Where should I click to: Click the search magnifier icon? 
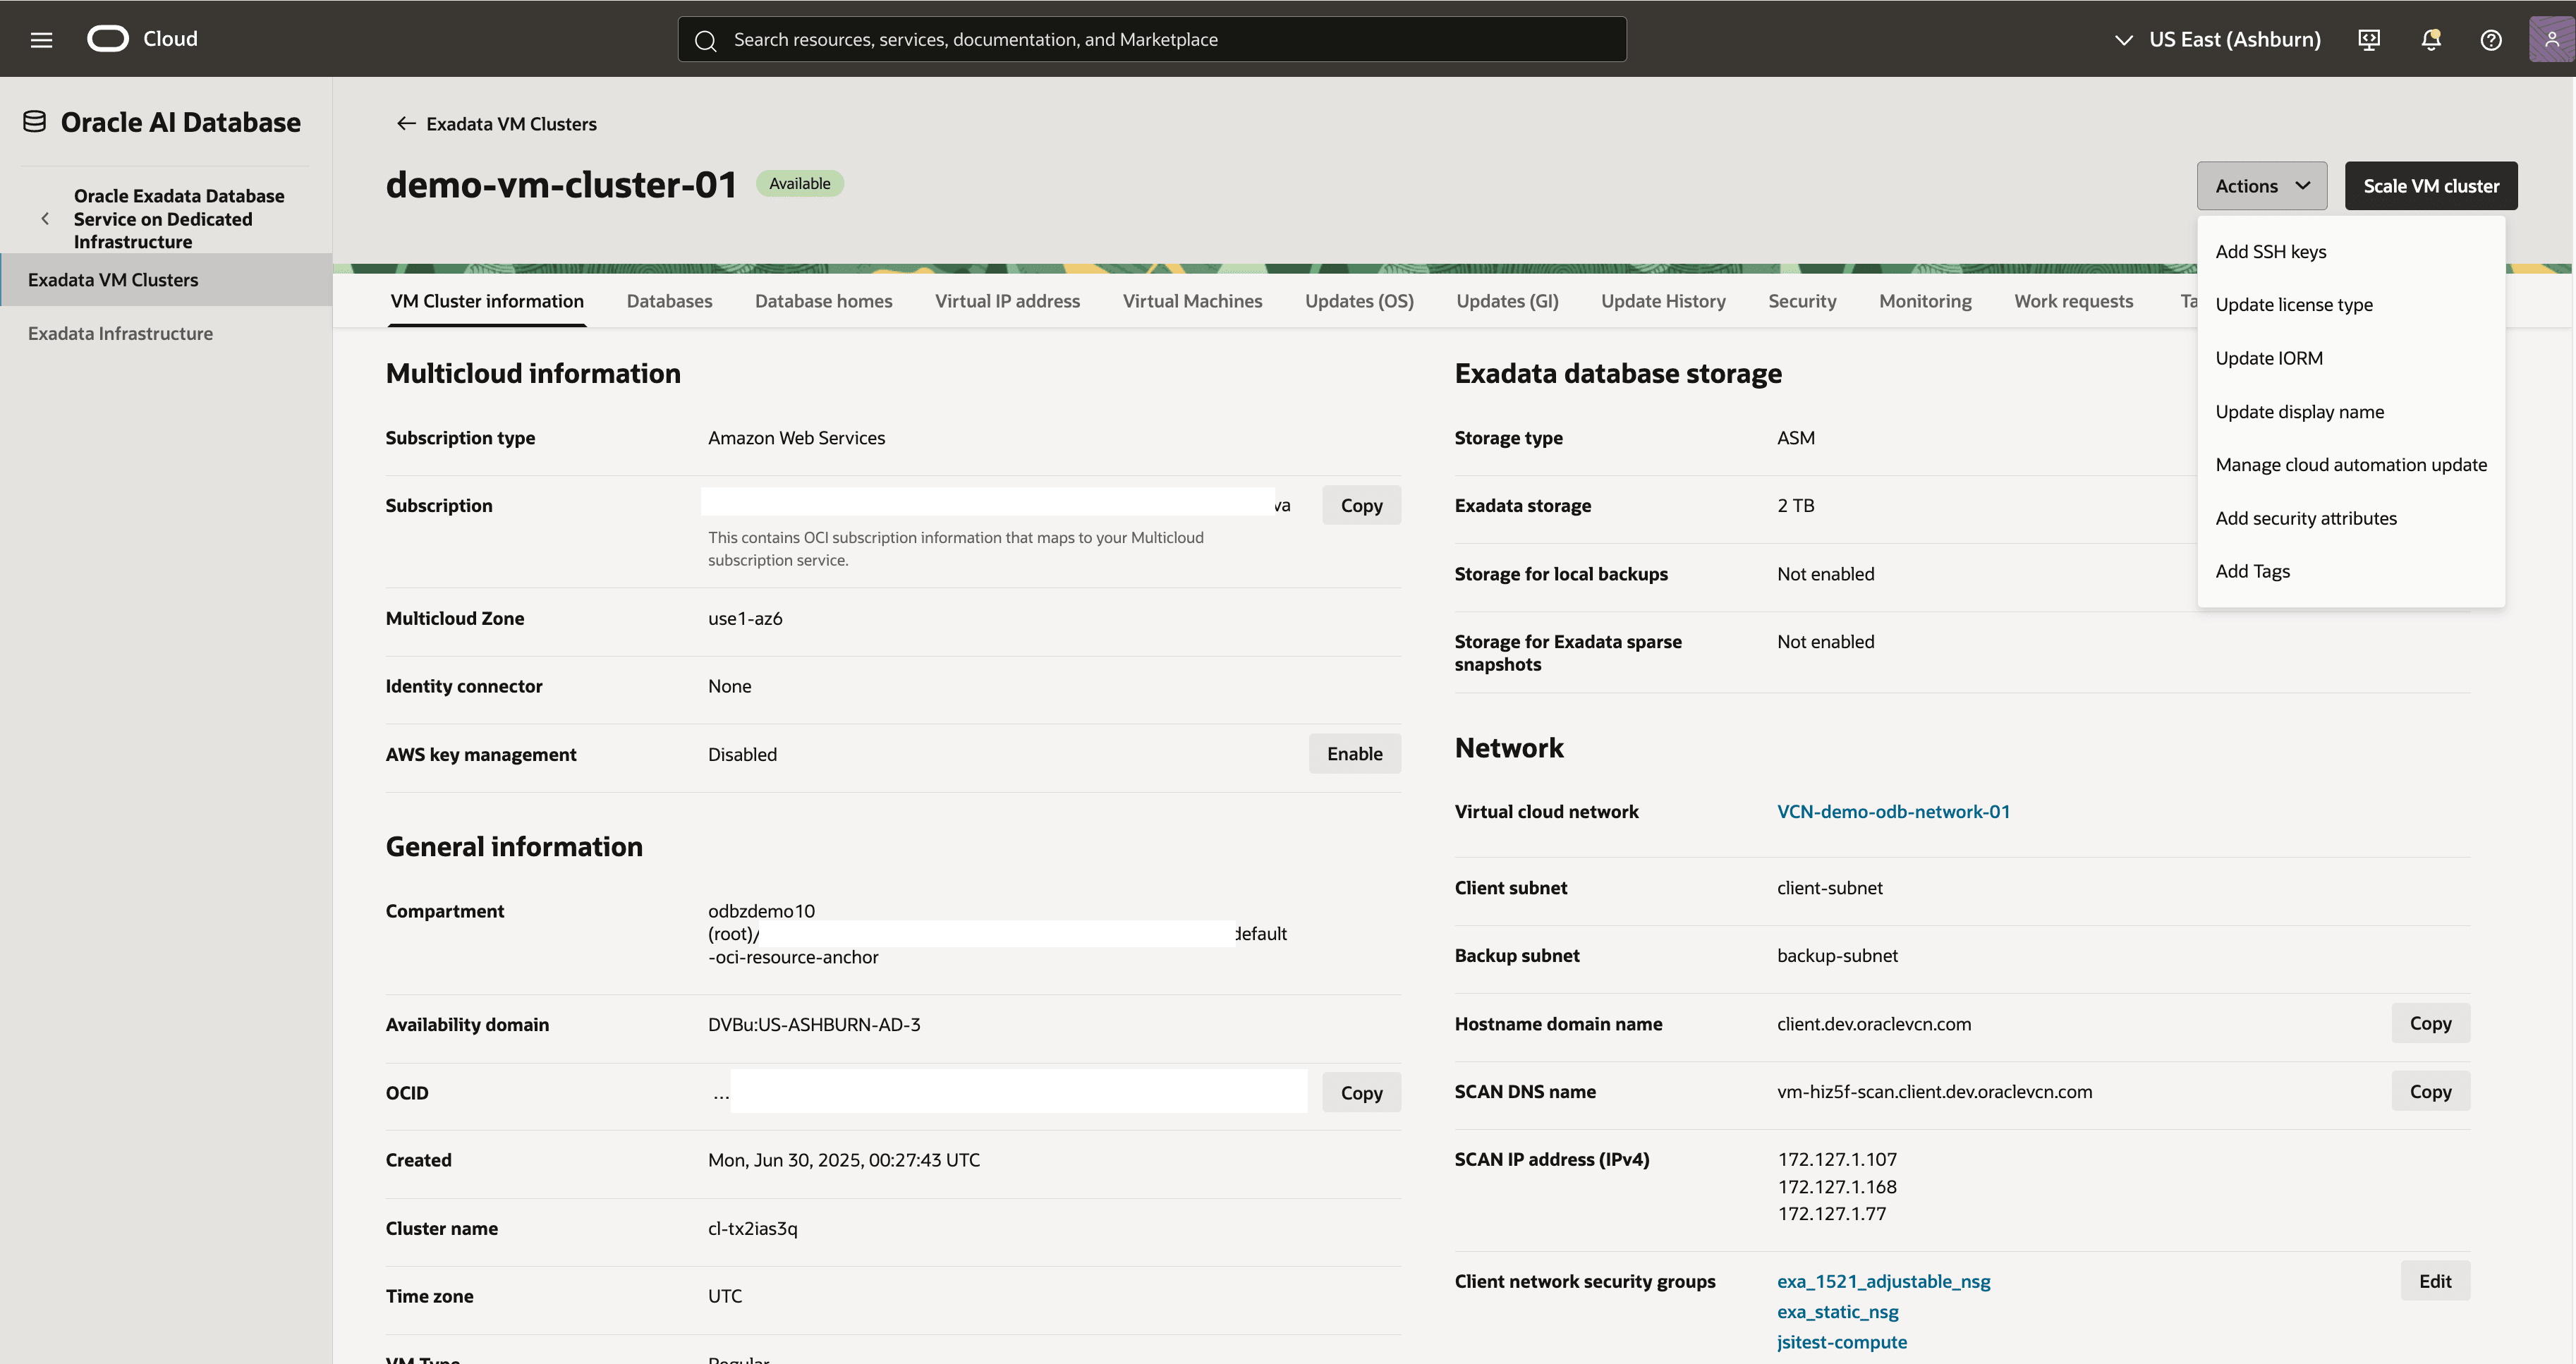pyautogui.click(x=705, y=40)
